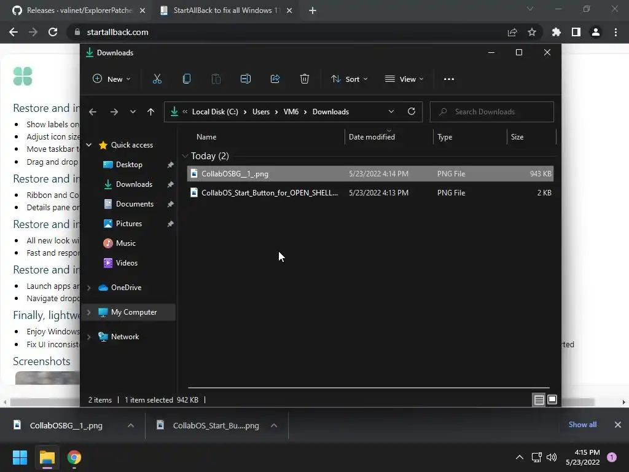Bookmark this page with star icon
The width and height of the screenshot is (629, 472).
532,32
